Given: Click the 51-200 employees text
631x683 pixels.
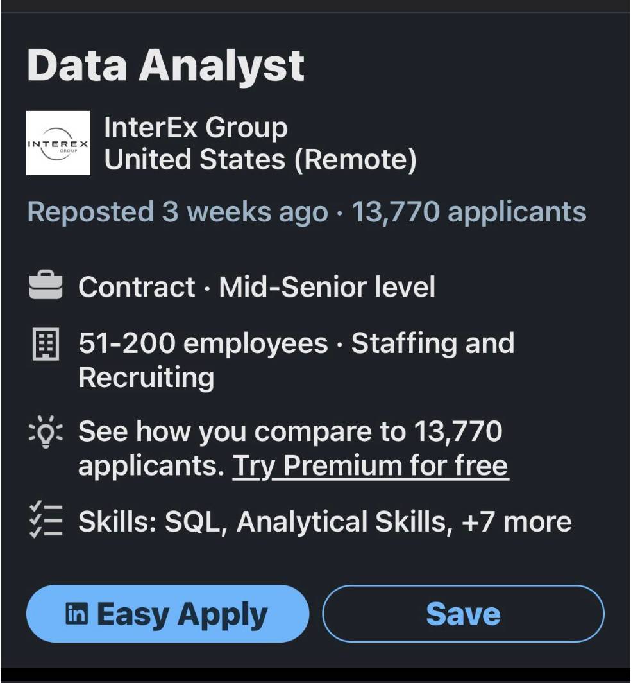Looking at the screenshot, I should 203,343.
